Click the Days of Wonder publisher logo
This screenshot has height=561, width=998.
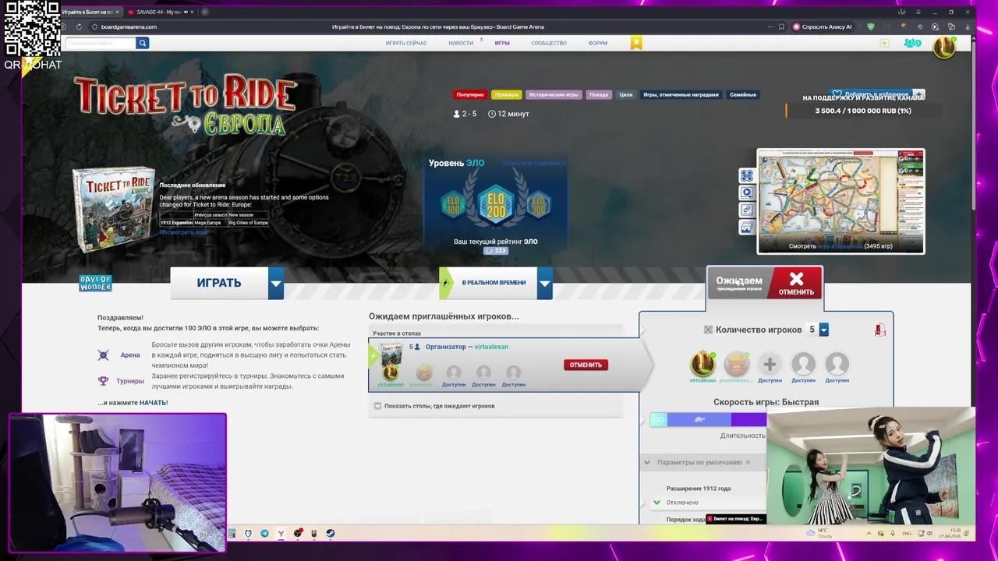(x=95, y=284)
